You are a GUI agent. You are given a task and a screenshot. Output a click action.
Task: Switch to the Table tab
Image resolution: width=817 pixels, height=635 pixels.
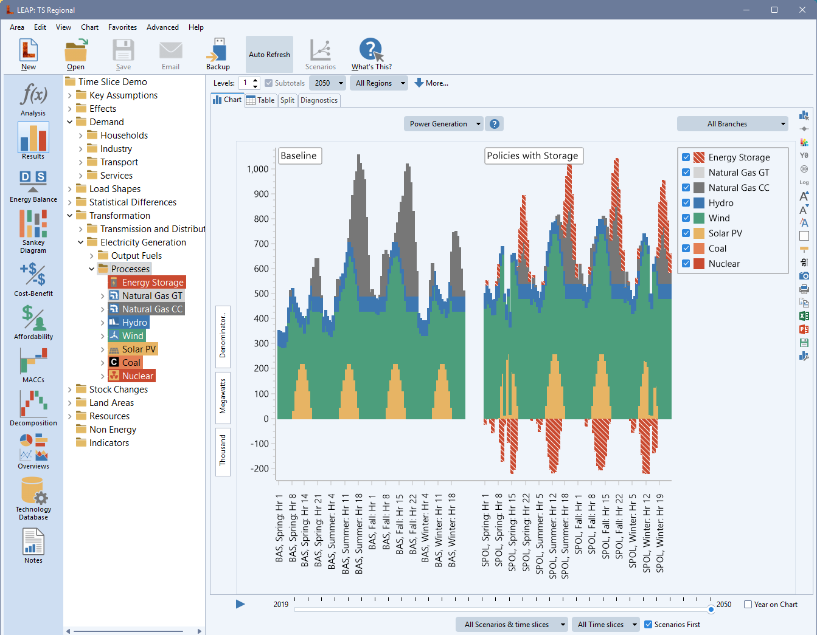click(260, 100)
